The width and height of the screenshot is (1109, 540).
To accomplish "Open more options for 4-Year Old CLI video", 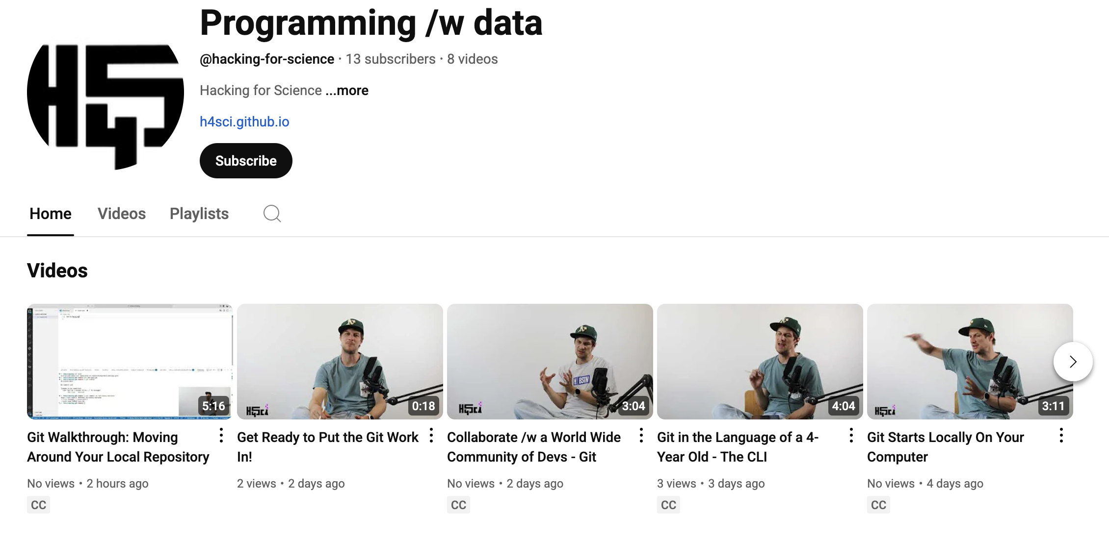I will point(851,435).
